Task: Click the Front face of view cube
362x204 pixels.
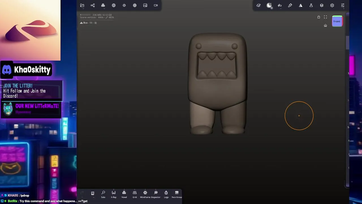Action: (337, 21)
